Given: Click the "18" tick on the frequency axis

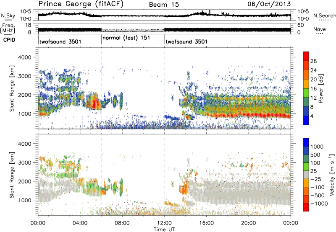Looking at the screenshot, I should (29, 25).
